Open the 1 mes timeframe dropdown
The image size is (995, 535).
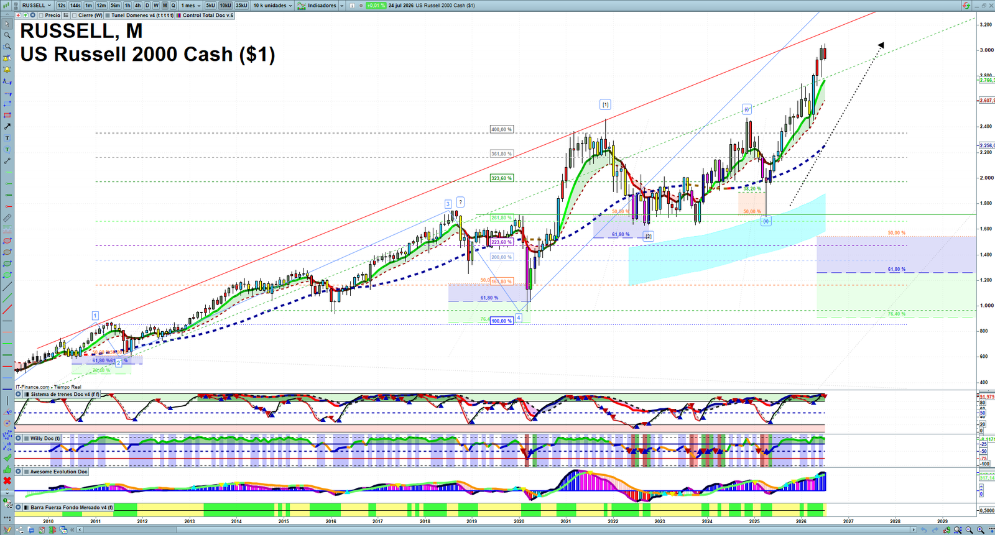(190, 6)
